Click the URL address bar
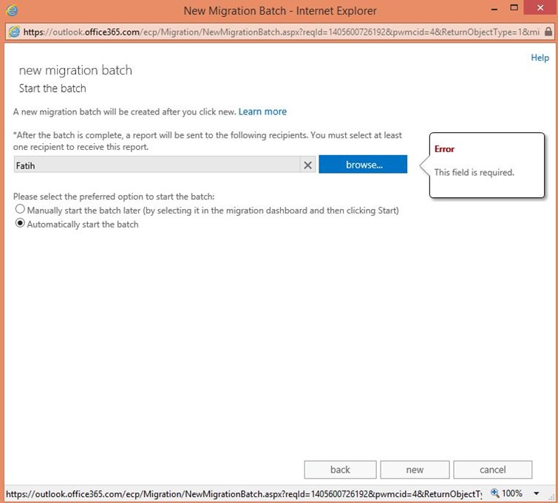The height and width of the screenshot is (503, 558). tap(281, 32)
